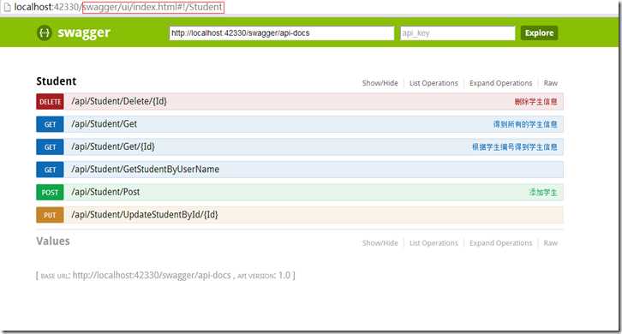Click the API version 1.0 text

pyautogui.click(x=284, y=275)
